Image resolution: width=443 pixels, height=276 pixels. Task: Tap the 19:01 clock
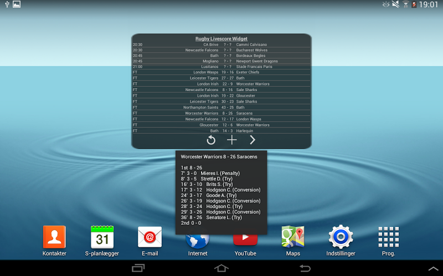click(428, 4)
